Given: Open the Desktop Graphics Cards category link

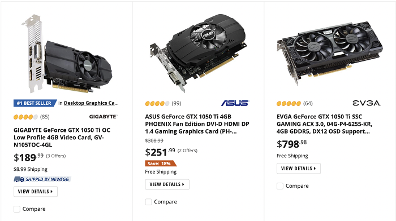Looking at the screenshot, I should coord(91,103).
